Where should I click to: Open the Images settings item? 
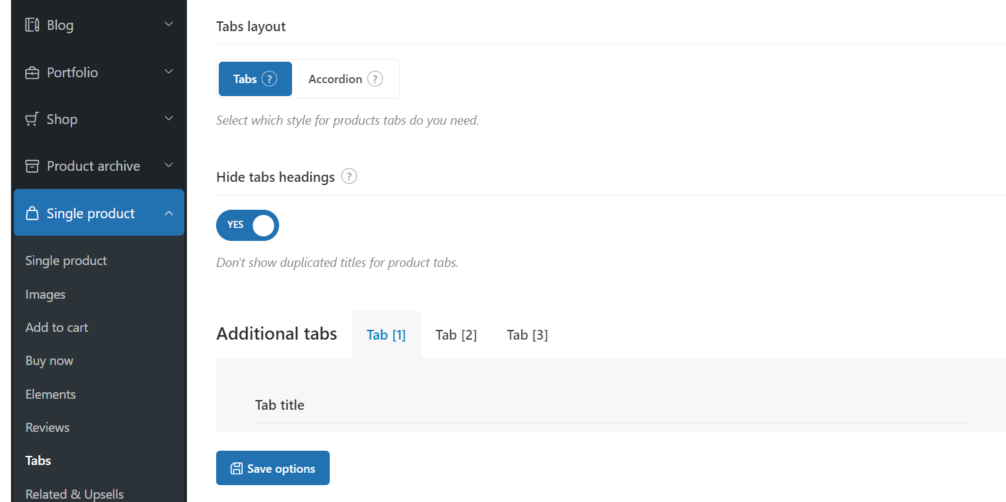(x=45, y=294)
